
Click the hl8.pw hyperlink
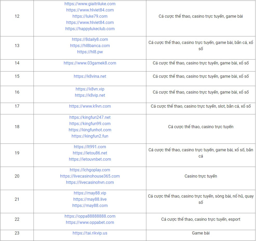[x=90, y=52]
